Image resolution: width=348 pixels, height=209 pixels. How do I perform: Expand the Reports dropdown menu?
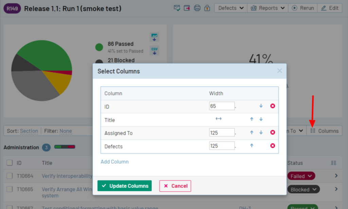pyautogui.click(x=267, y=8)
